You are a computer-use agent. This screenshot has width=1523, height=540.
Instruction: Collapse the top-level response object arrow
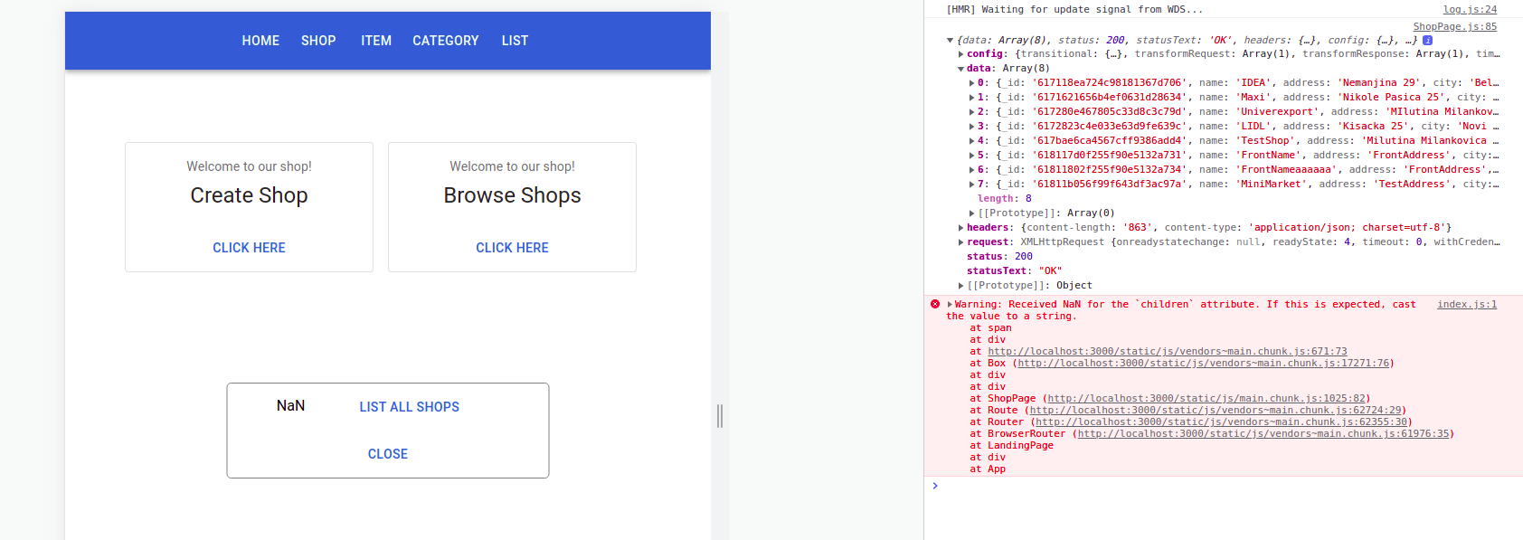coord(950,40)
